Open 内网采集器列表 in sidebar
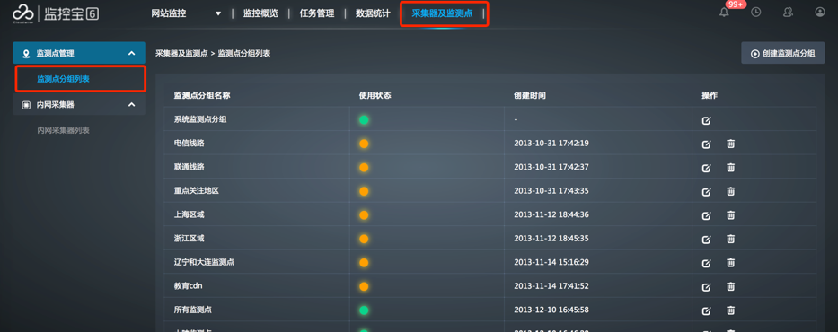The height and width of the screenshot is (332, 838). [x=63, y=130]
